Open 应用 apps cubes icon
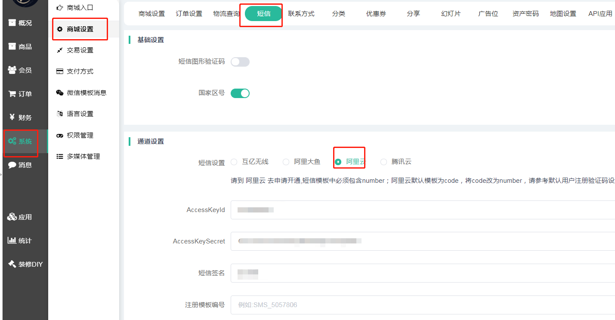This screenshot has height=320, width=615. (x=12, y=217)
